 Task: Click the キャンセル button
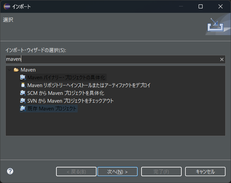pyautogui.click(x=205, y=172)
